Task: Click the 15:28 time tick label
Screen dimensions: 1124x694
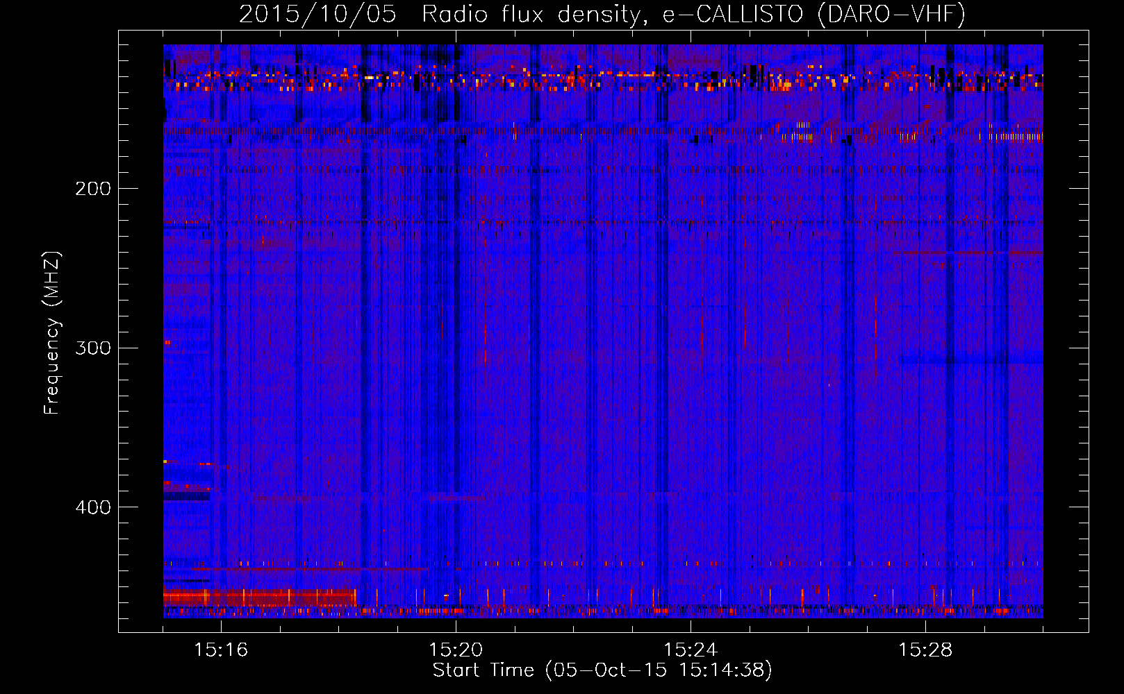Action: [925, 650]
